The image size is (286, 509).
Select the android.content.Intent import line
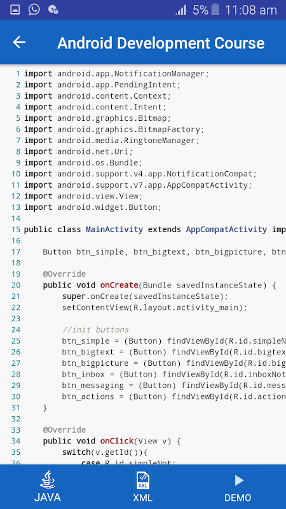pyautogui.click(x=95, y=107)
